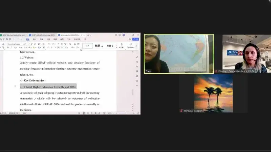Apply the font color A swatch
Screen dimensions: 271x152
(39, 47)
